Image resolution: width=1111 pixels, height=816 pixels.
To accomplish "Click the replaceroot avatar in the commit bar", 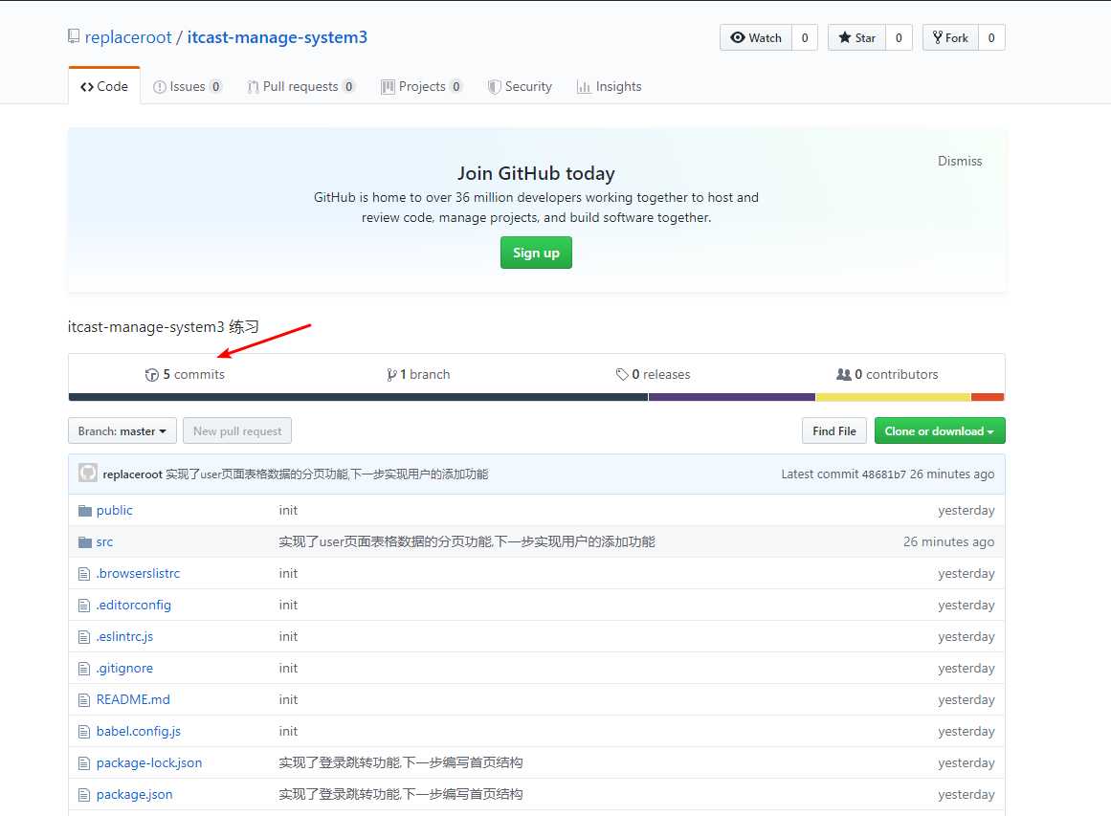I will (88, 473).
